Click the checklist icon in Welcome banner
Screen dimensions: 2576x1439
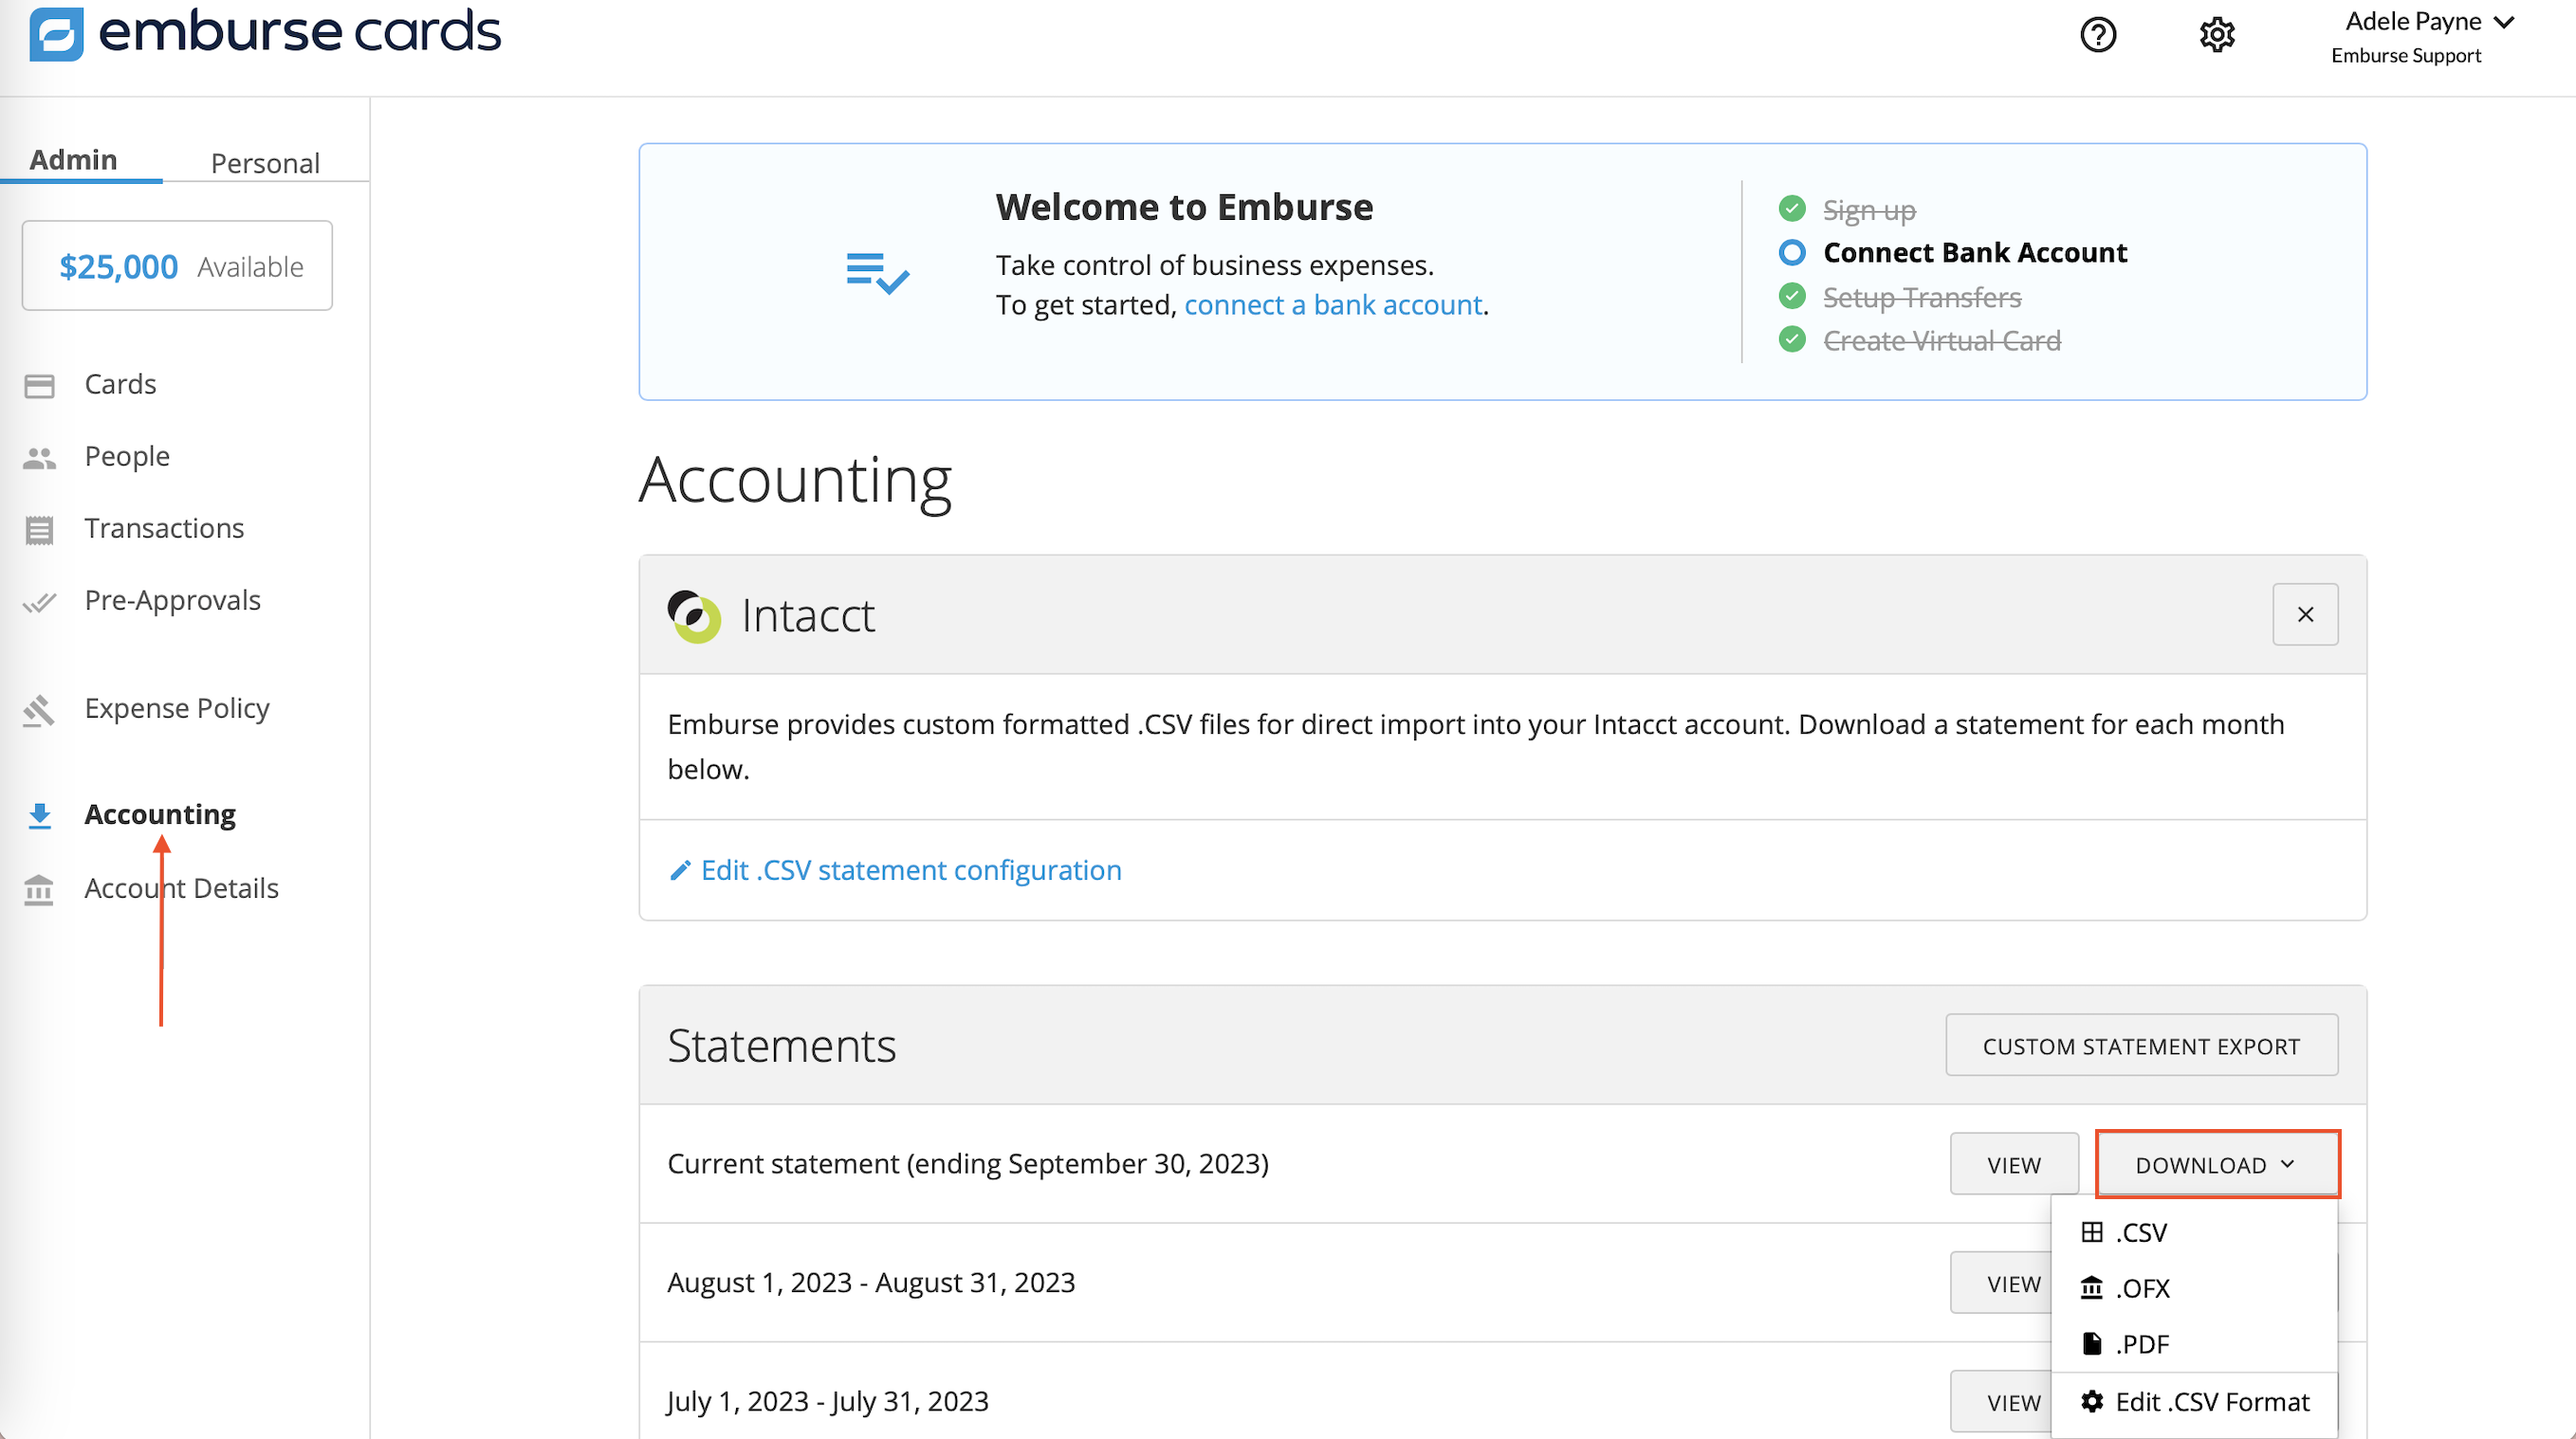pyautogui.click(x=878, y=272)
